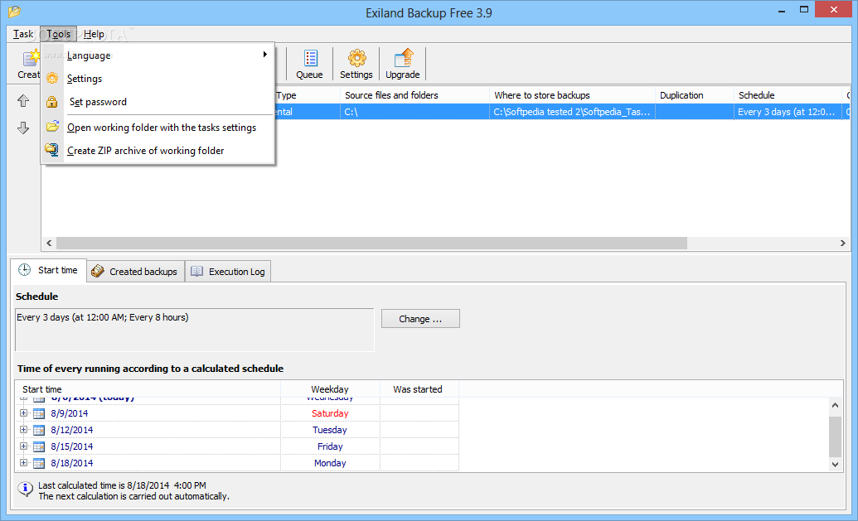
Task: Move task down with the down arrow
Action: [x=23, y=128]
